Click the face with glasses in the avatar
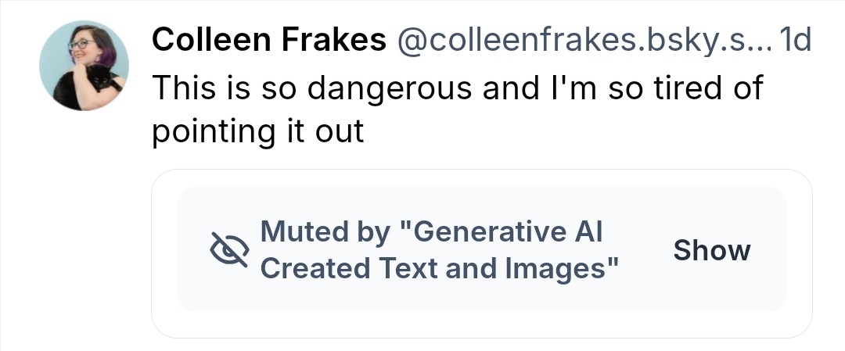This screenshot has height=351, width=845. tap(81, 45)
